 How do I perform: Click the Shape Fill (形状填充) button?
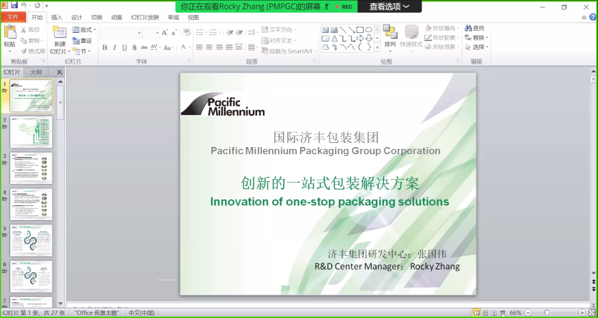(x=442, y=28)
